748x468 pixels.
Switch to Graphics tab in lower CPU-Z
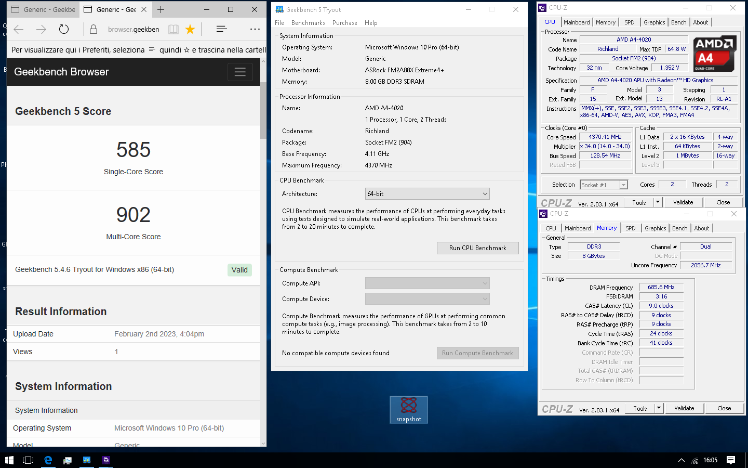coord(656,228)
